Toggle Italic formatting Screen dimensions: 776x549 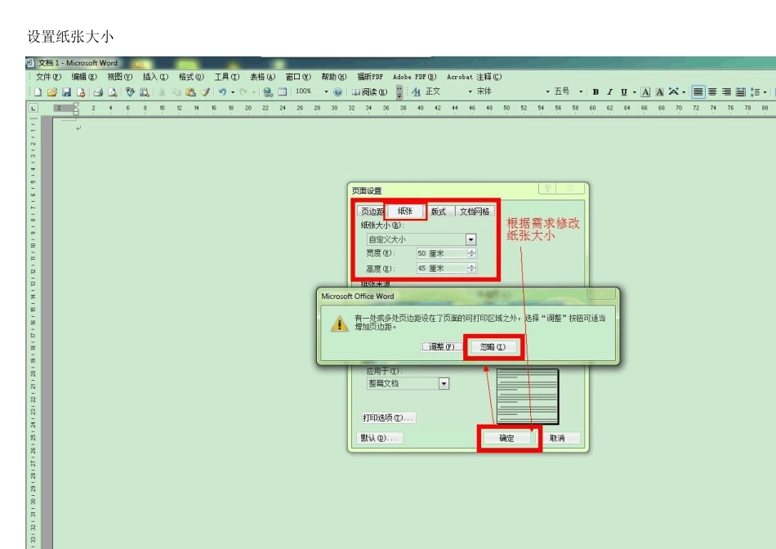click(x=609, y=92)
